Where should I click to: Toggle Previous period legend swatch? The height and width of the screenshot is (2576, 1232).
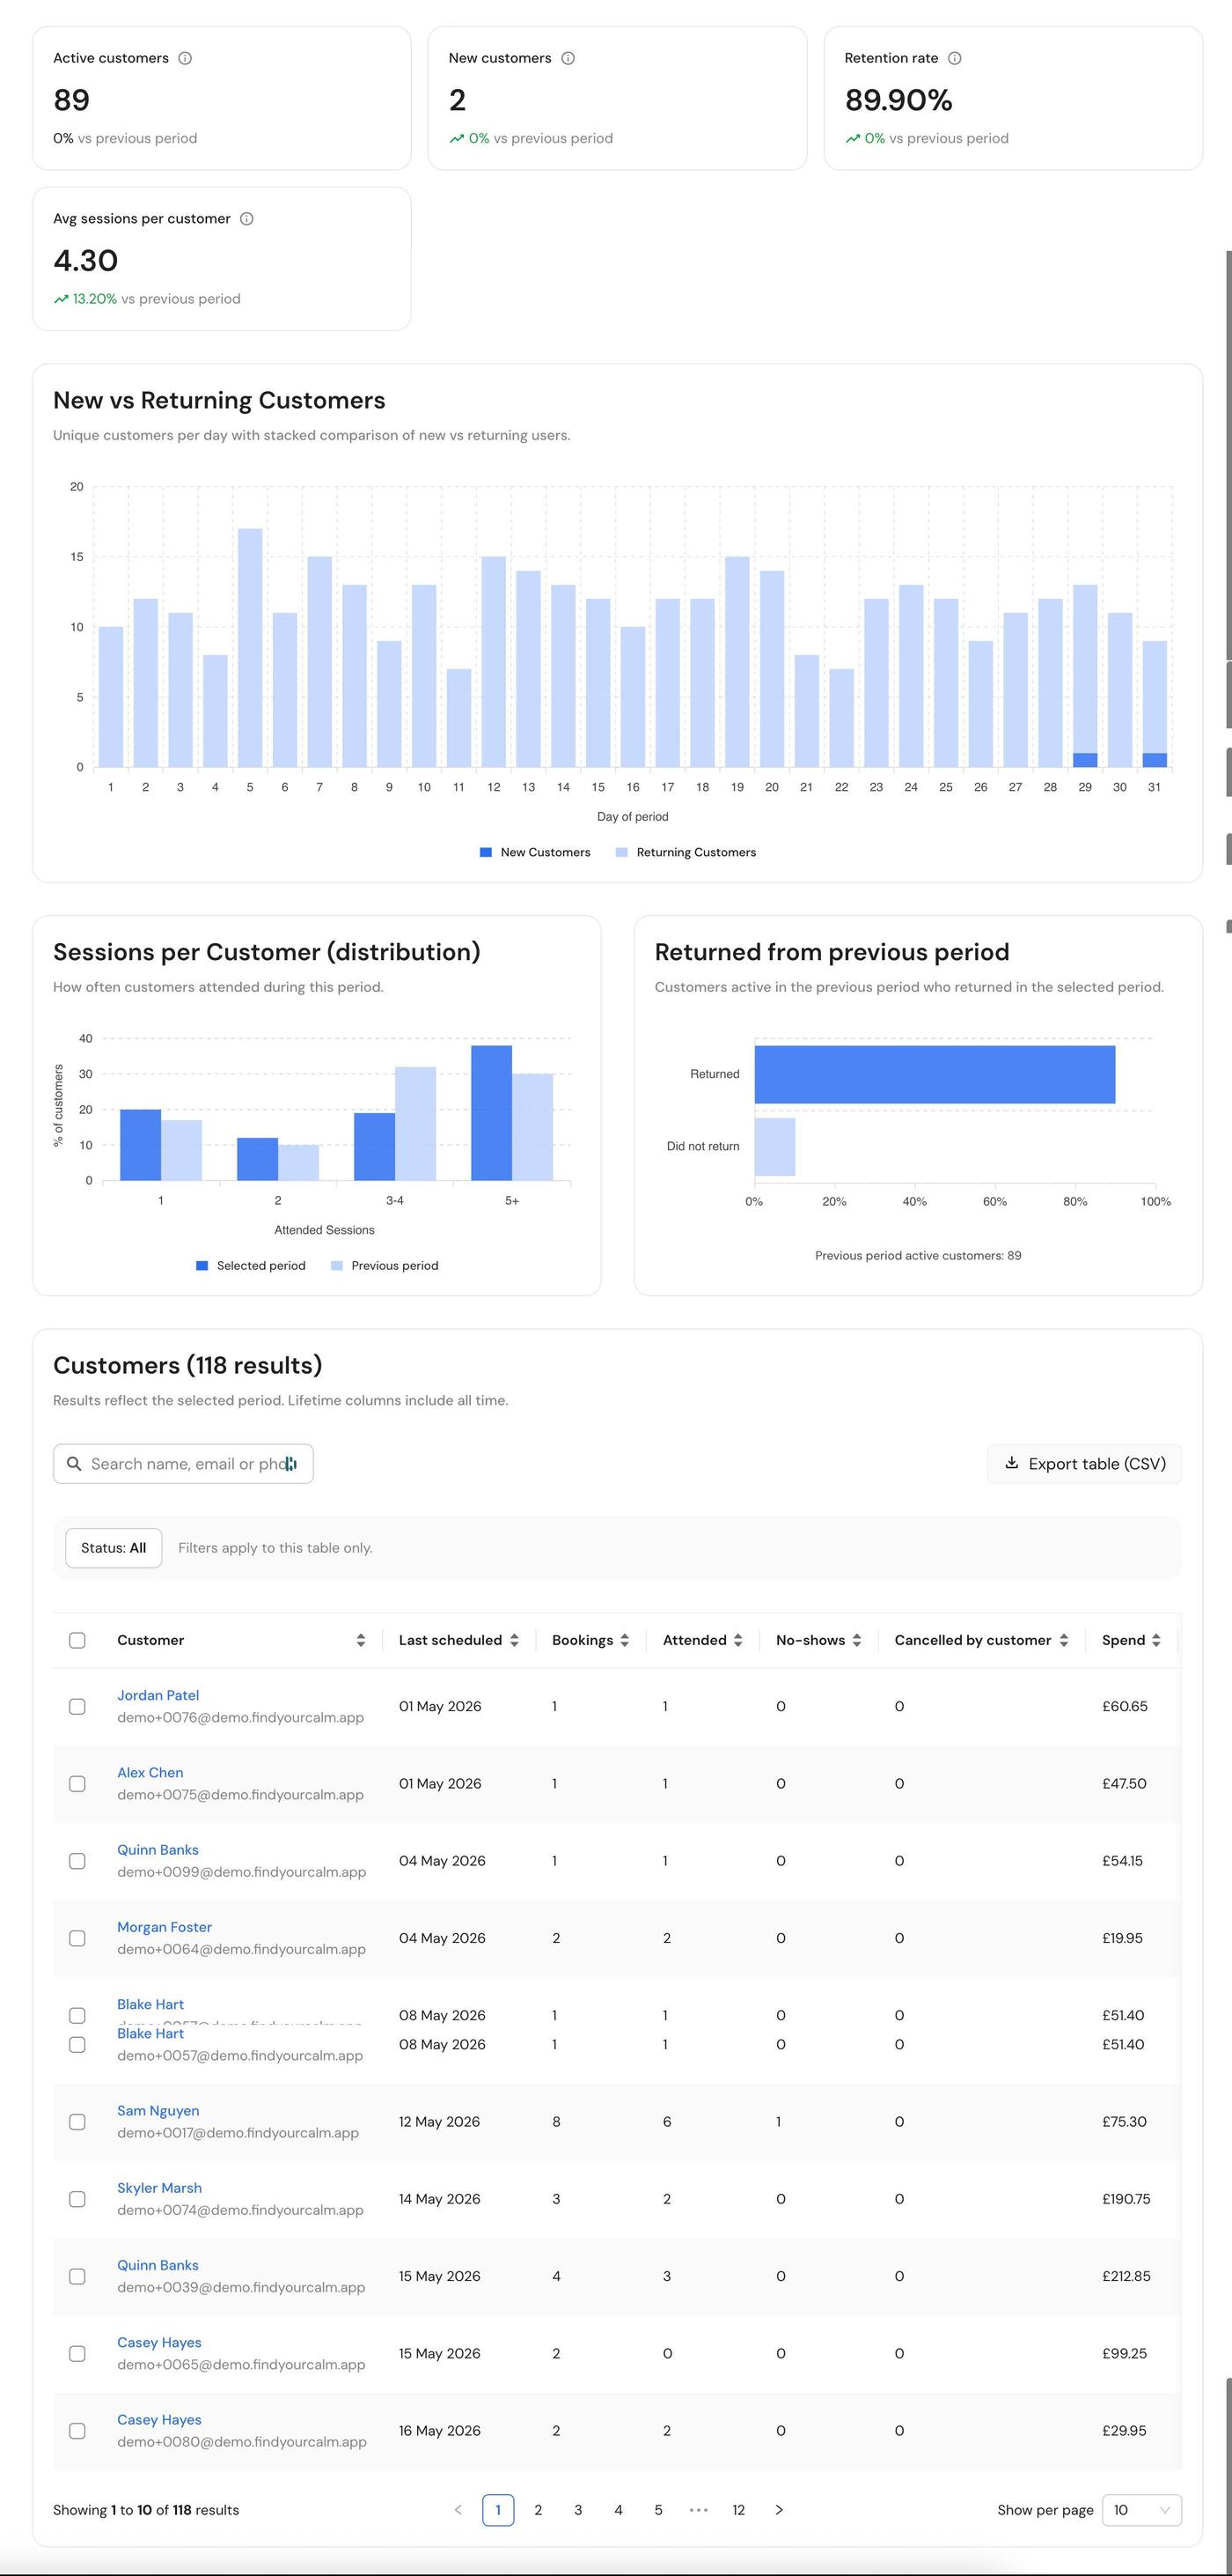(337, 1266)
